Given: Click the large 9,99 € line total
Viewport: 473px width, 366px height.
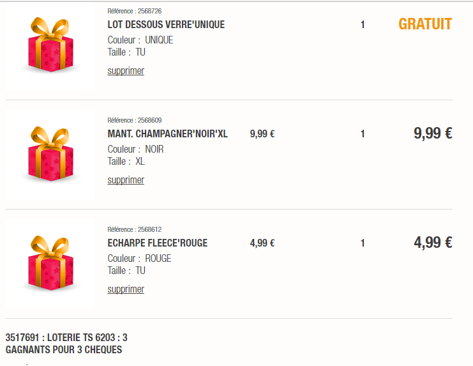Looking at the screenshot, I should click(x=433, y=133).
